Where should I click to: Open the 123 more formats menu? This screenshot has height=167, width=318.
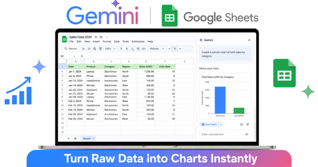[x=143, y=49]
